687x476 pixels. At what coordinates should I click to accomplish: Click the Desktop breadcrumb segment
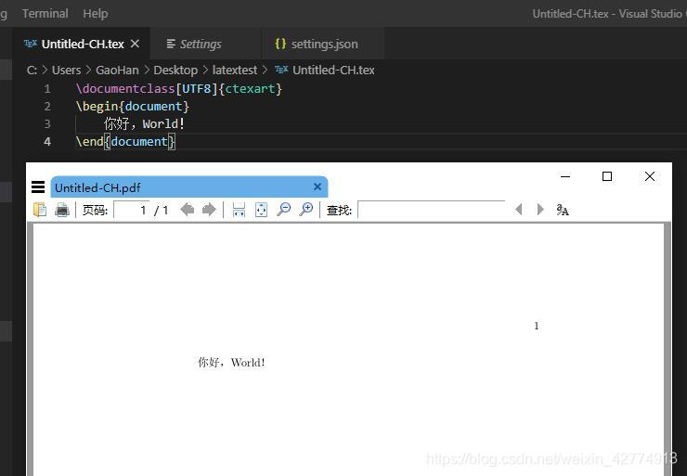[175, 71]
